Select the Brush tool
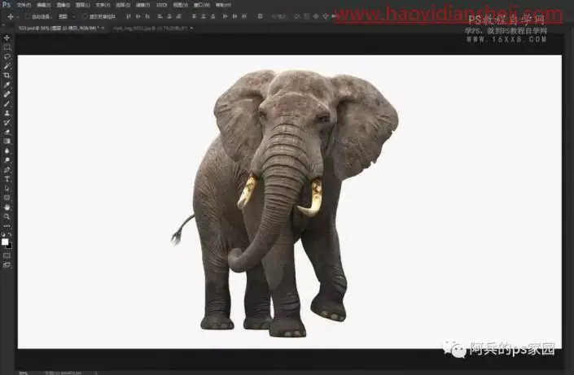The width and height of the screenshot is (574, 375). pyautogui.click(x=7, y=103)
